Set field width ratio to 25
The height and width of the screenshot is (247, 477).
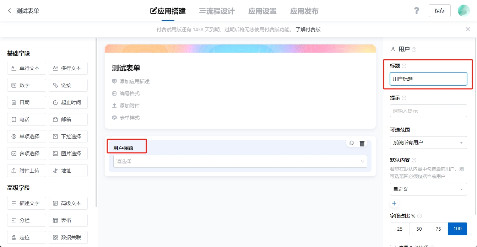pyautogui.click(x=400, y=229)
